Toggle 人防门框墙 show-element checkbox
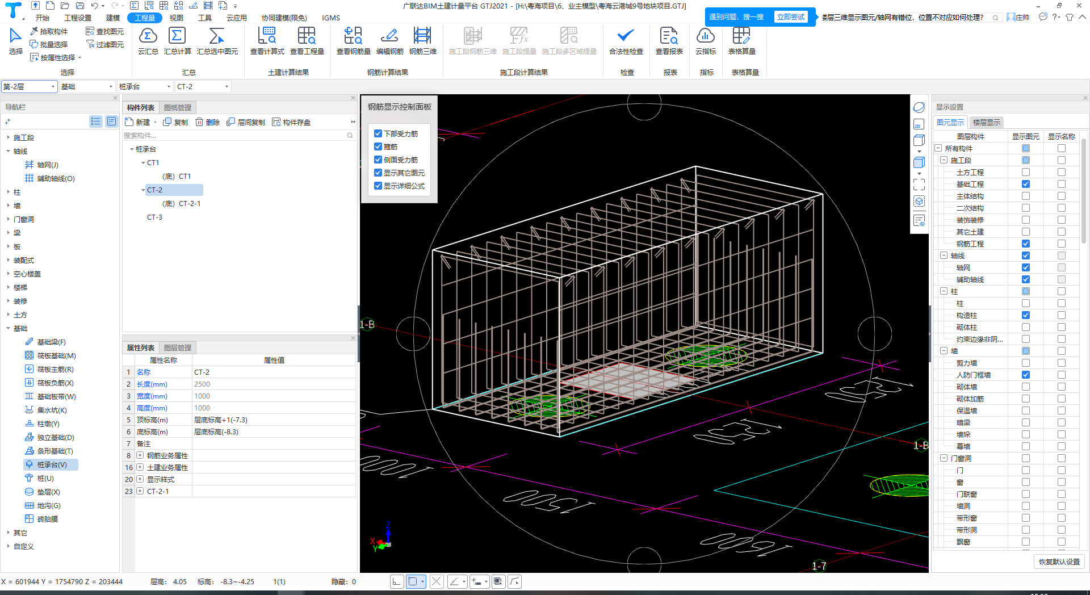This screenshot has height=595, width=1090. click(x=1025, y=375)
